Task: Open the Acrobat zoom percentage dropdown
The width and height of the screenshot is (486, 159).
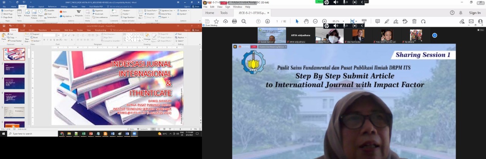Action: pyautogui.click(x=343, y=22)
